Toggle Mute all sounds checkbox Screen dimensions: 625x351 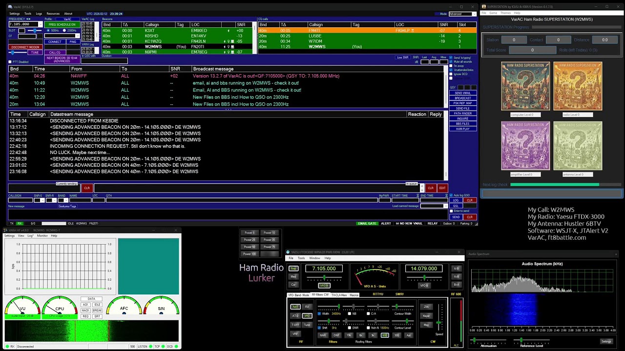(451, 62)
